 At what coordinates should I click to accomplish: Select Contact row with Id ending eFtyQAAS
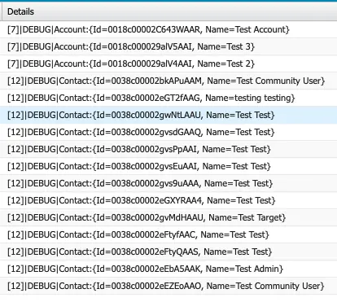pyautogui.click(x=168, y=252)
